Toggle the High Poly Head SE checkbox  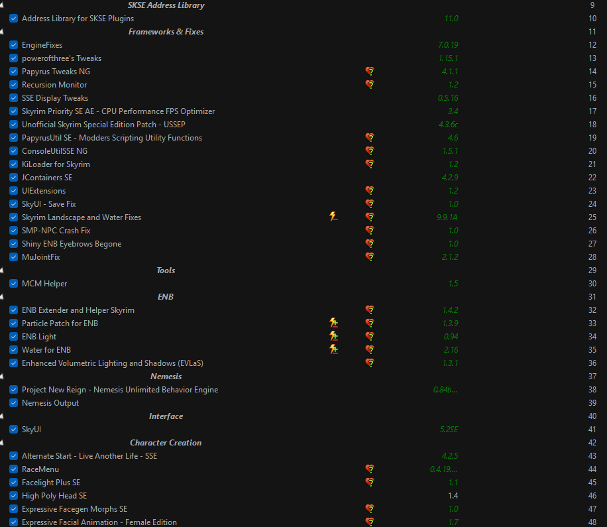point(13,496)
